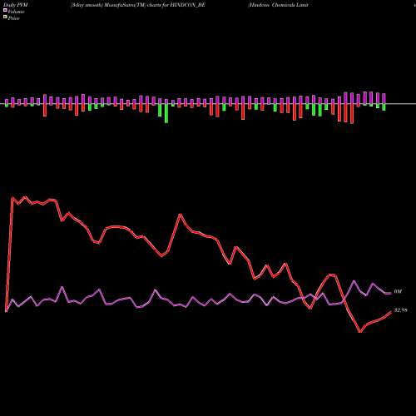The image size is (416, 416).
Task: Click the 0M volume value label
Action: pos(398,292)
